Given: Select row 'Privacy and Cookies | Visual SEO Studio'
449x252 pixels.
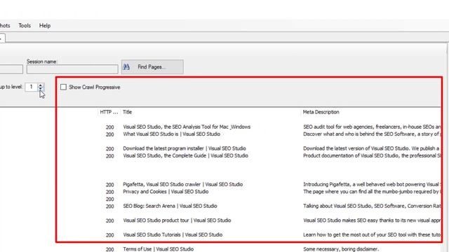Looking at the screenshot, I should tap(166, 192).
